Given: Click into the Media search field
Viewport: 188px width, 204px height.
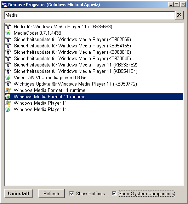Looking at the screenshot, I should (x=90, y=15).
